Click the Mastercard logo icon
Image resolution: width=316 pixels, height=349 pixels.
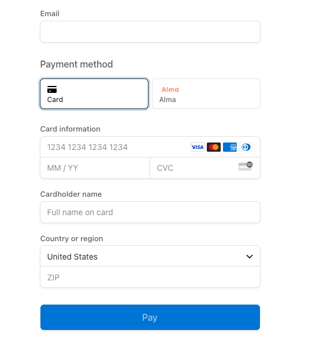tap(214, 147)
